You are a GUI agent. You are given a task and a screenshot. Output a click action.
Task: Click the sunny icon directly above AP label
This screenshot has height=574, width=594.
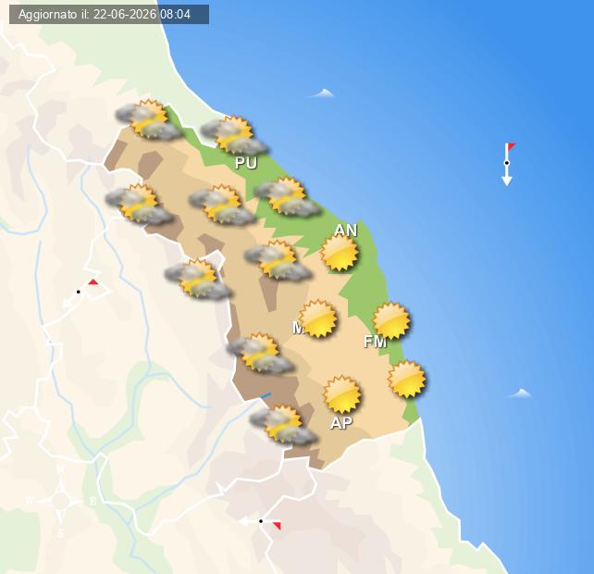coord(342,394)
